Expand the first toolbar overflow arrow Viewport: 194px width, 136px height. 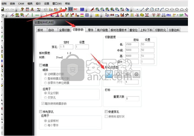16,10
